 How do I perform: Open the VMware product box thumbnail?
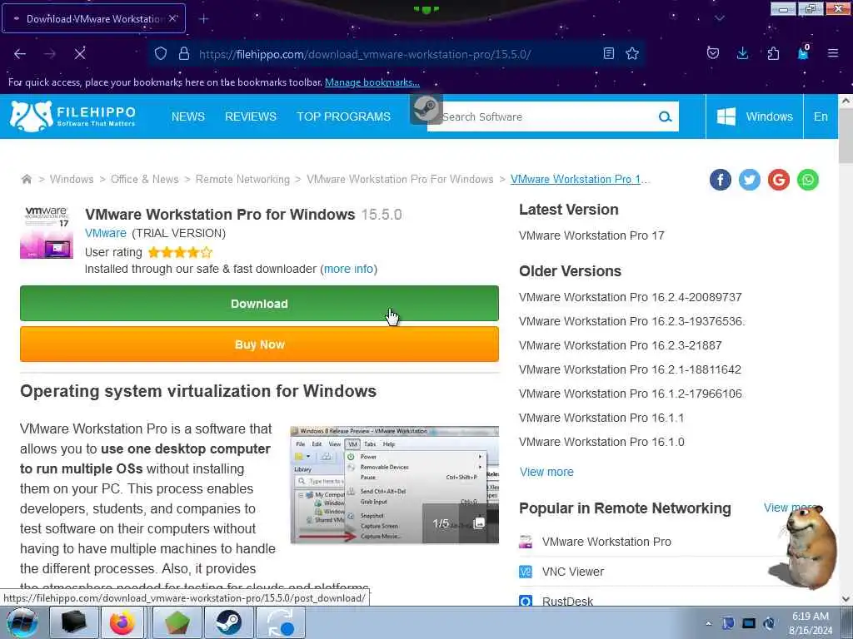tap(47, 232)
